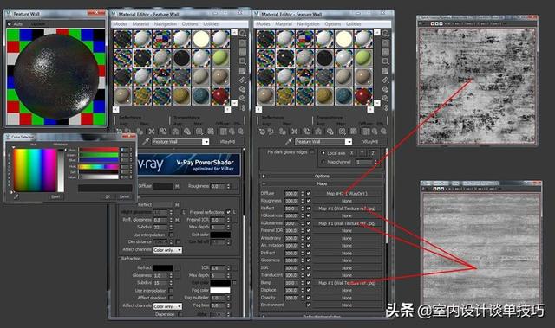The height and width of the screenshot is (328, 555).
Task: Select the Map channel radio button
Action: pyautogui.click(x=323, y=162)
